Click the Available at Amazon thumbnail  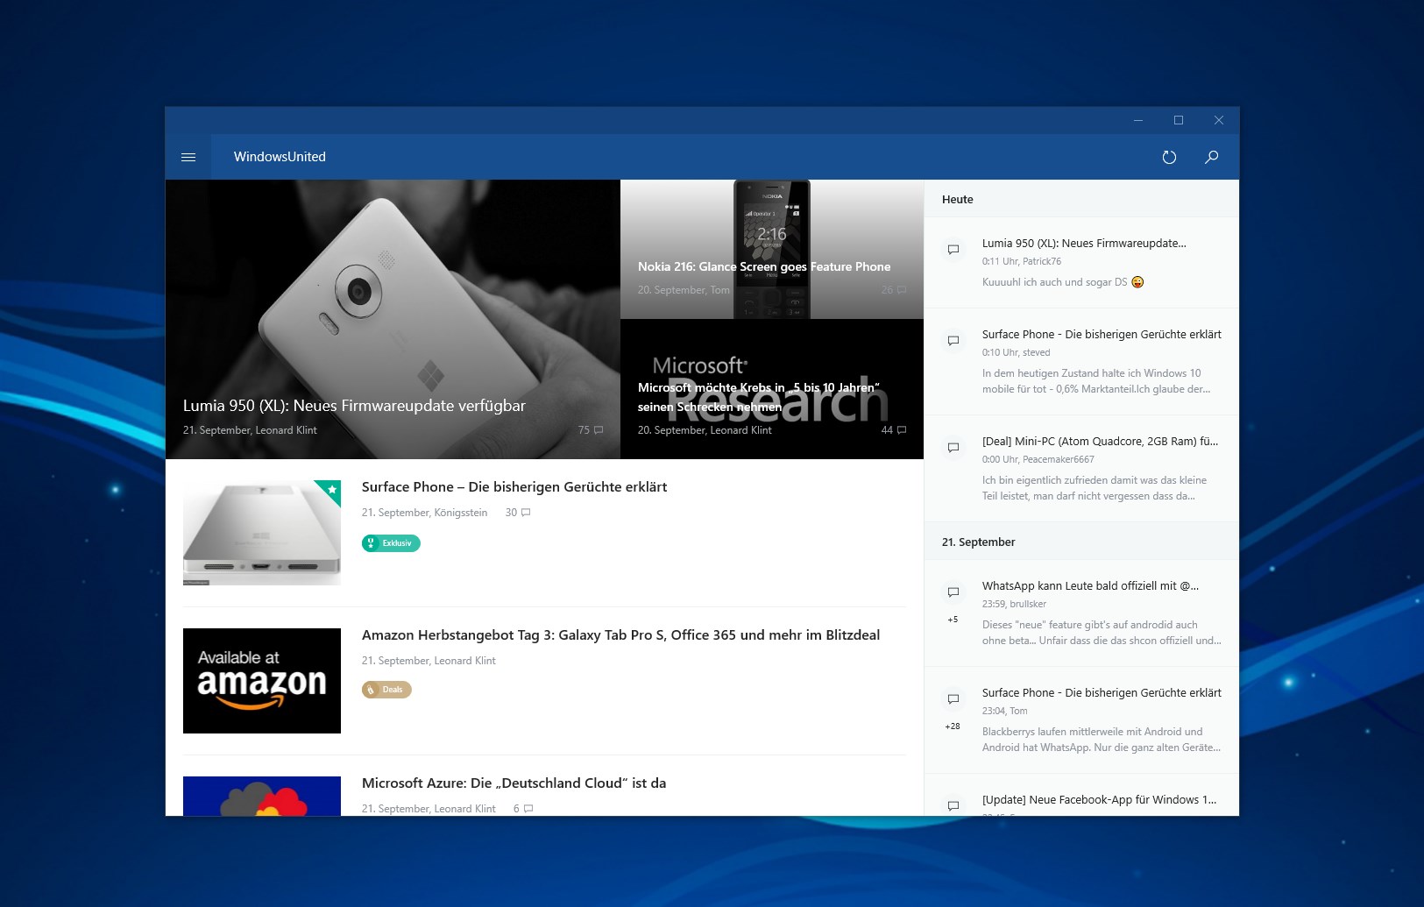pos(262,681)
